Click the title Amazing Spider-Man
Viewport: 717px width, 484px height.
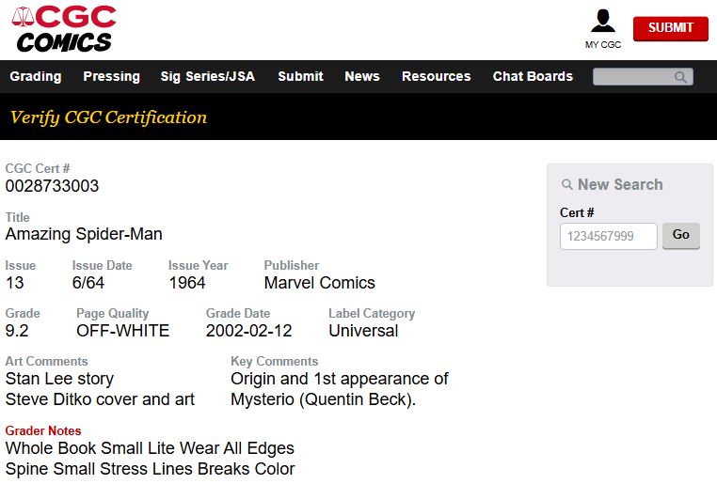tap(84, 234)
